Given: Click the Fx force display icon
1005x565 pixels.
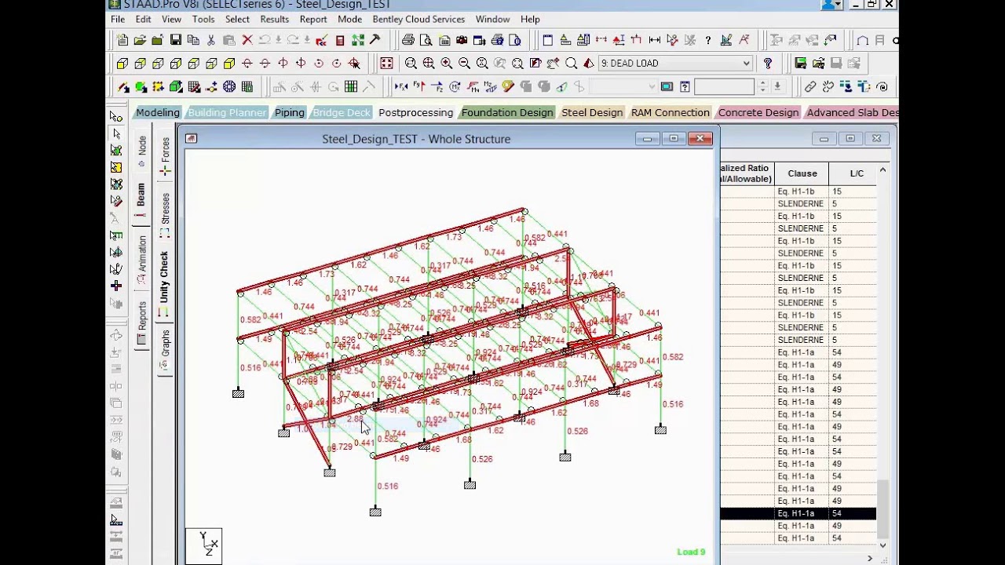Looking at the screenshot, I should [400, 86].
